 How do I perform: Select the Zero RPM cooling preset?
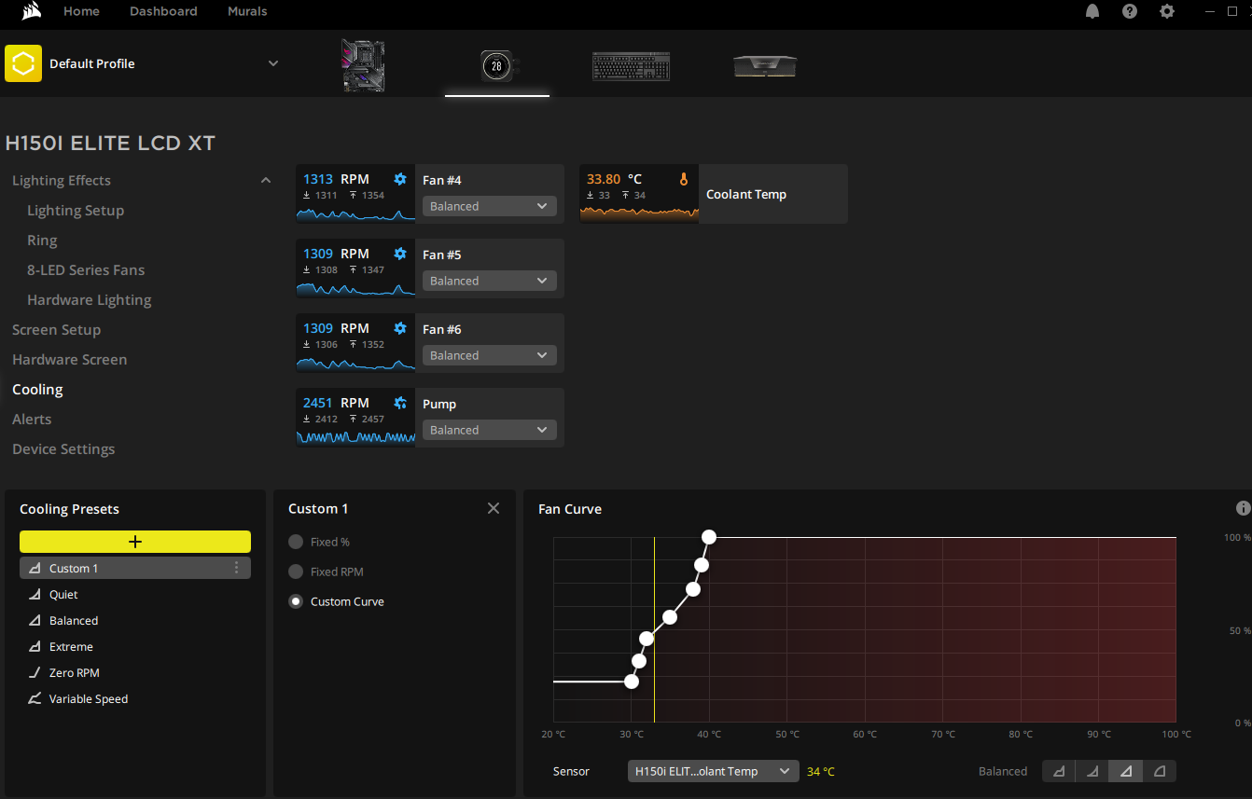click(x=135, y=672)
